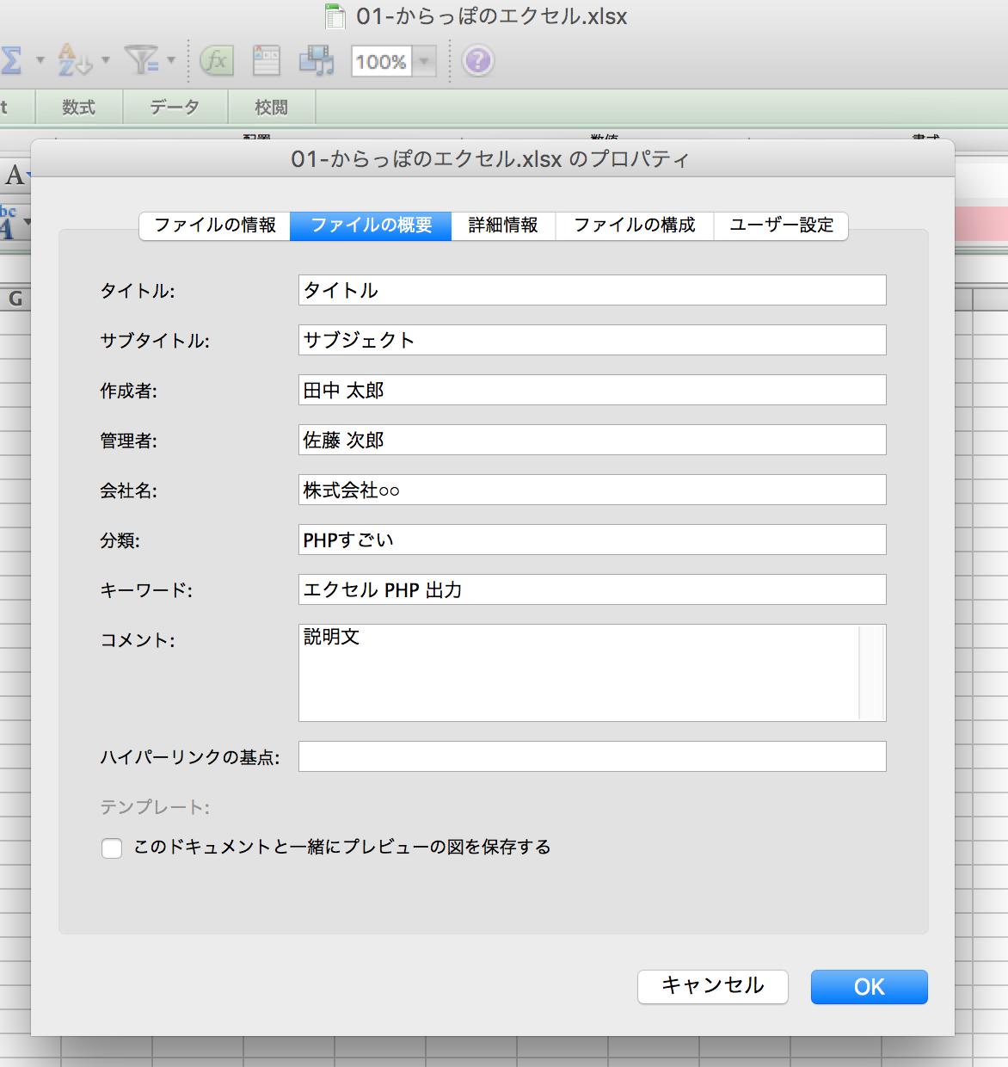Confirm properties with the OK button

click(x=869, y=987)
